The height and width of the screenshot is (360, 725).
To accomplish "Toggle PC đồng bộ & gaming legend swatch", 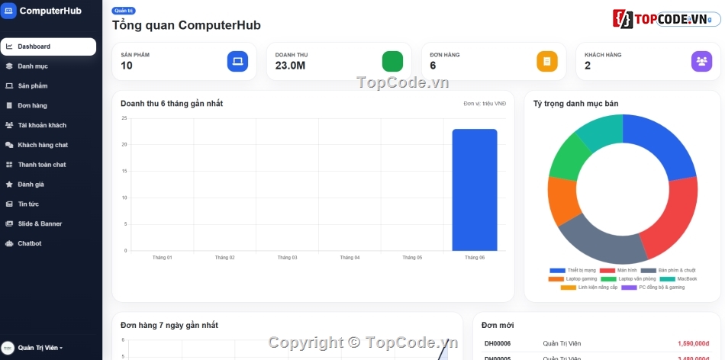I will (x=629, y=288).
